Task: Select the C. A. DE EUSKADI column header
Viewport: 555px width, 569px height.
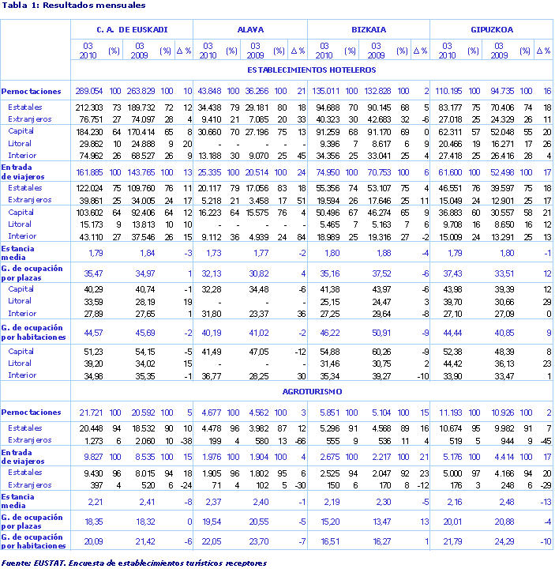Action: [x=132, y=30]
